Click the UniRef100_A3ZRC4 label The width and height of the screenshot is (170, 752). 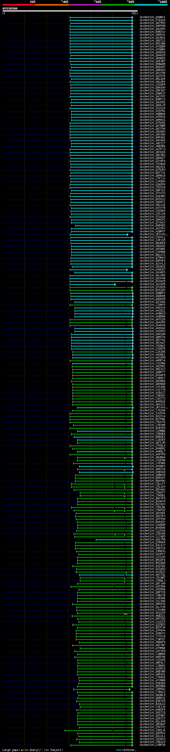coord(152,669)
